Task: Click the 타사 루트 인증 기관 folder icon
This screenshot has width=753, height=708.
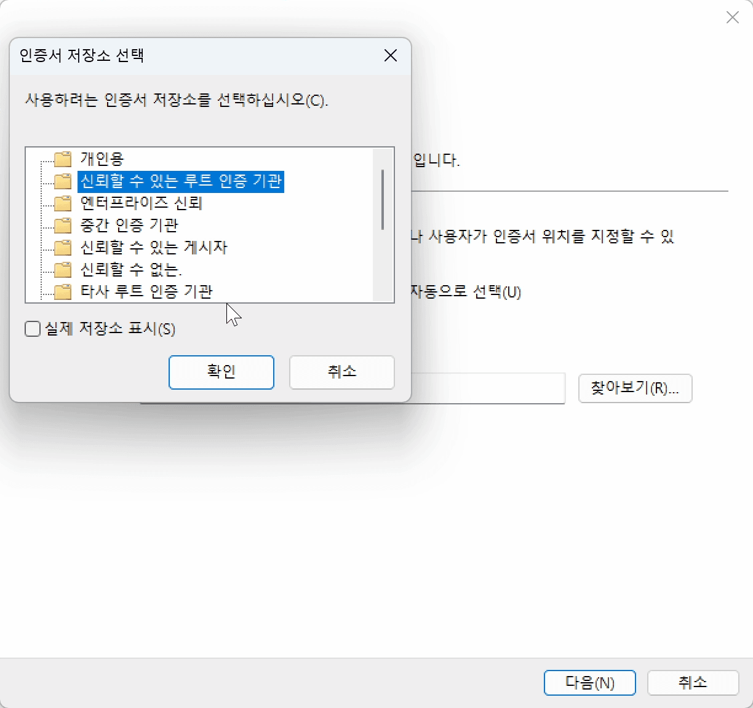Action: 62,292
